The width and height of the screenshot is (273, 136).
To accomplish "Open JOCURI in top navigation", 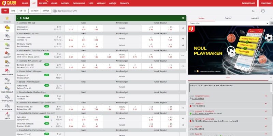I will (54, 3).
